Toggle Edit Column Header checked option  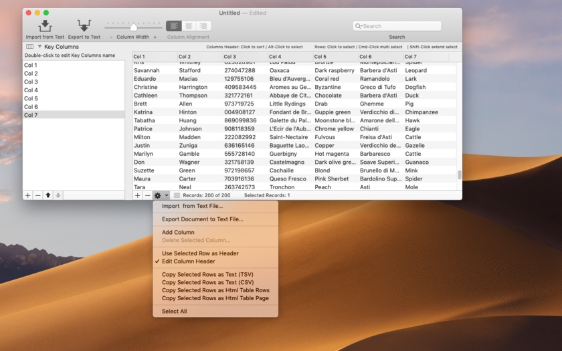click(188, 261)
